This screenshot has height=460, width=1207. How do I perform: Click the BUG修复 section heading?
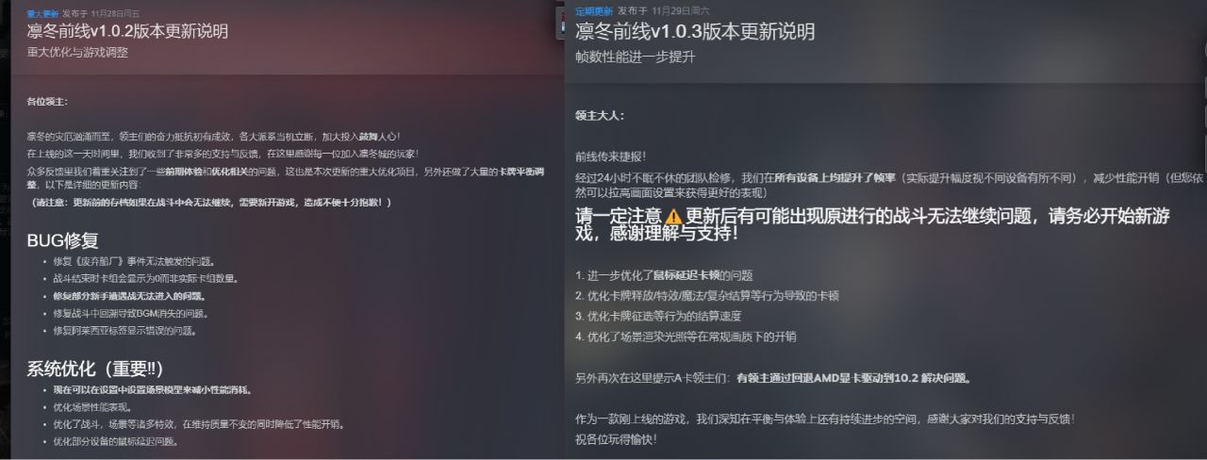coord(62,239)
